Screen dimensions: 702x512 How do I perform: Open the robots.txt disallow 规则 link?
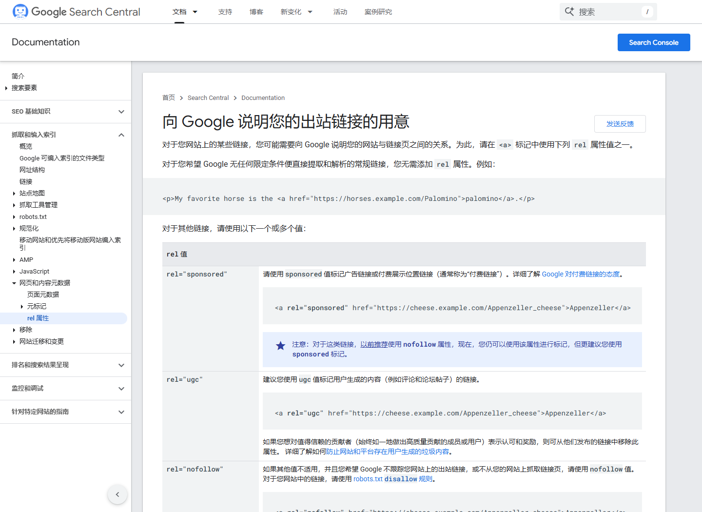(392, 479)
